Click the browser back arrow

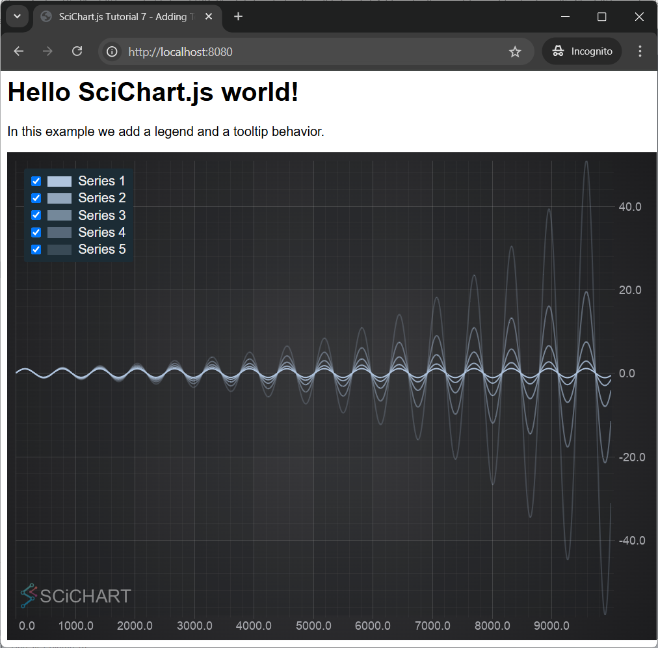click(19, 51)
